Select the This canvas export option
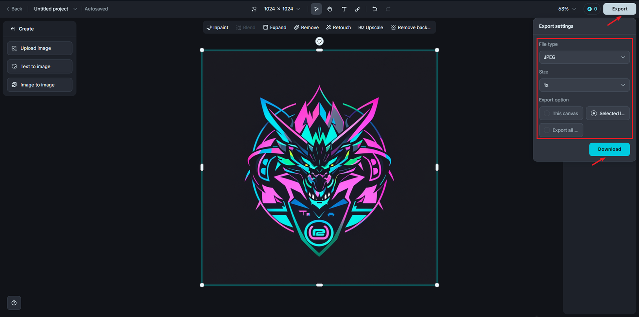Image resolution: width=639 pixels, height=317 pixels. (561, 113)
